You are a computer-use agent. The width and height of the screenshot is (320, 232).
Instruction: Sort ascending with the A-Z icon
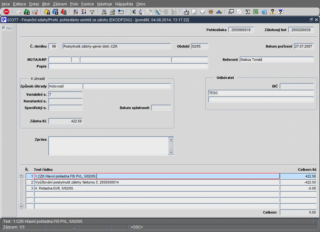coord(75,12)
